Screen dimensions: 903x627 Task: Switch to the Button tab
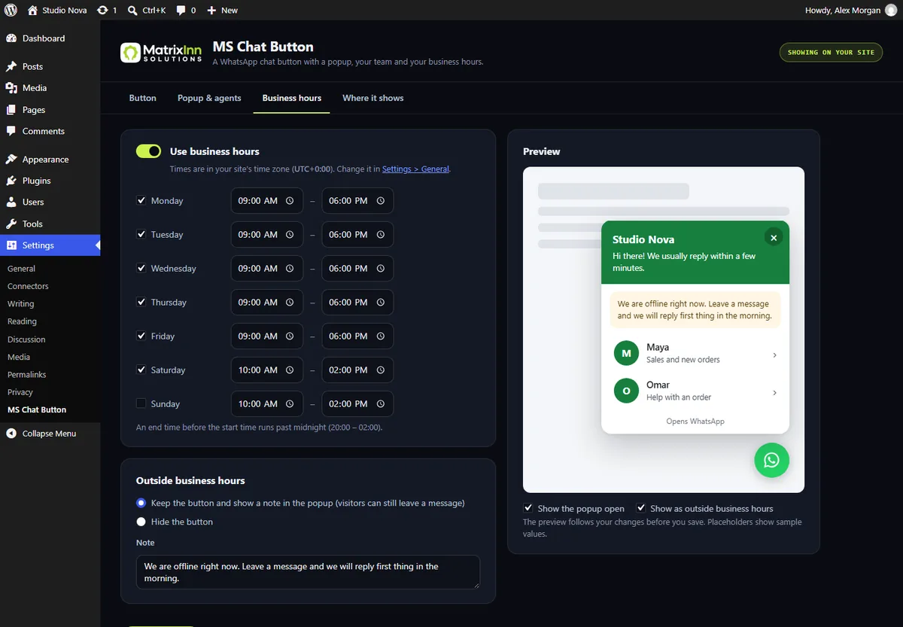pyautogui.click(x=143, y=98)
